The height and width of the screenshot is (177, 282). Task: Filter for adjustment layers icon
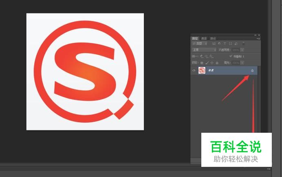(219, 43)
